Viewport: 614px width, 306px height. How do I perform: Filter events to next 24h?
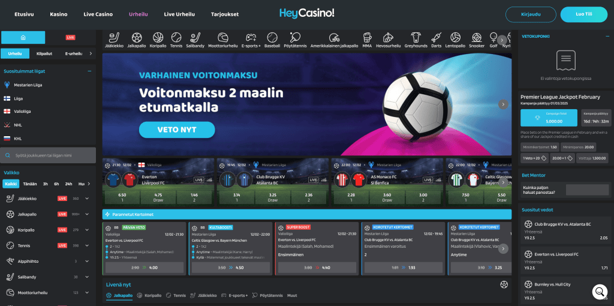coord(68,184)
